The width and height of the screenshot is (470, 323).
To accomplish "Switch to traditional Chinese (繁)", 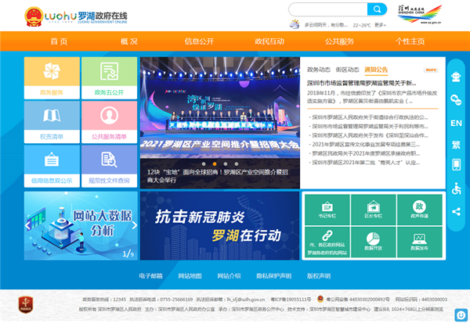I will [457, 145].
